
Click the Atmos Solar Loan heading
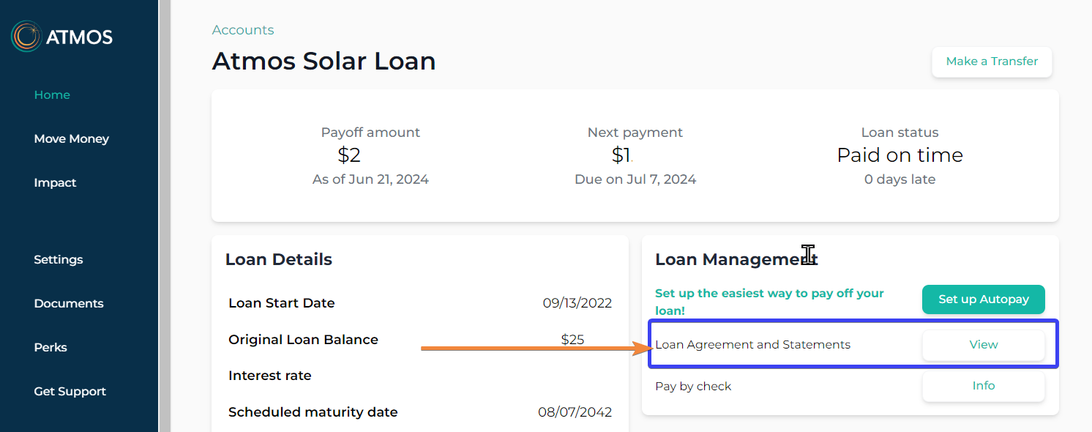click(x=324, y=61)
